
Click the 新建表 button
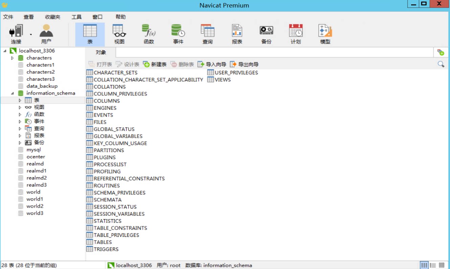coord(155,64)
